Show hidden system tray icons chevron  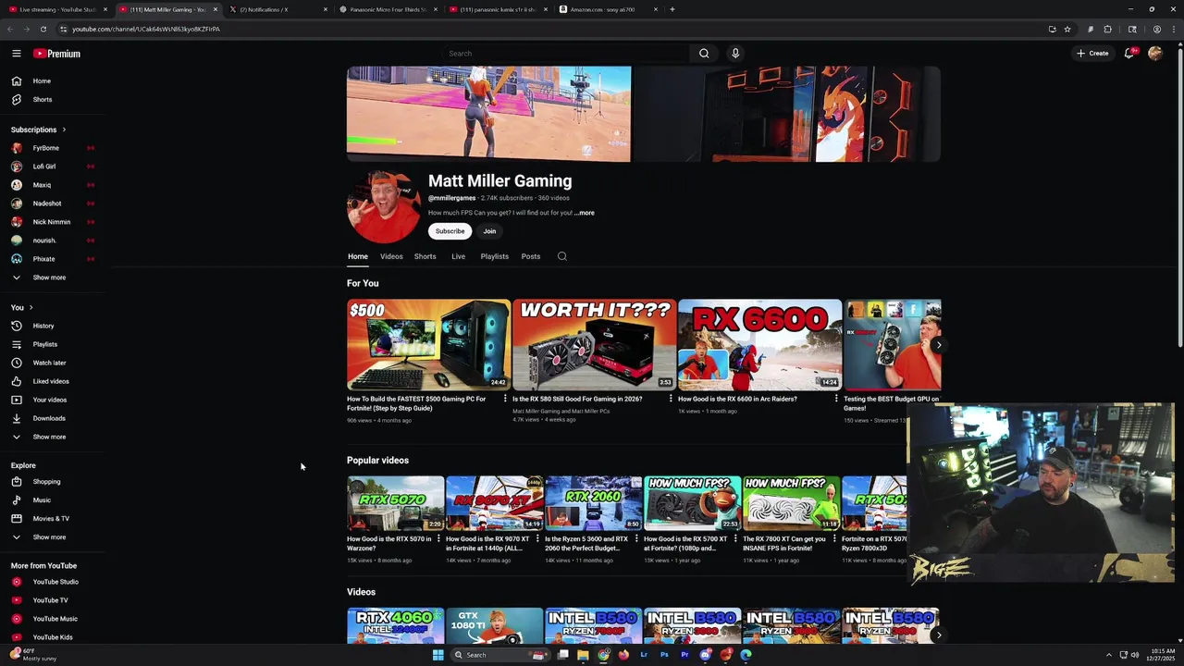coord(1109,655)
